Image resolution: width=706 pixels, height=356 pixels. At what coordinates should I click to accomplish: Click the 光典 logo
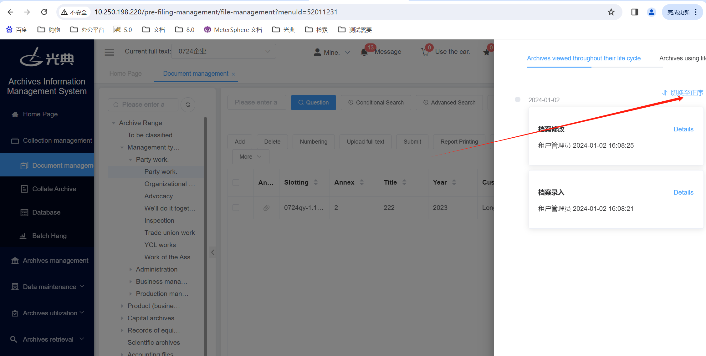[47, 57]
